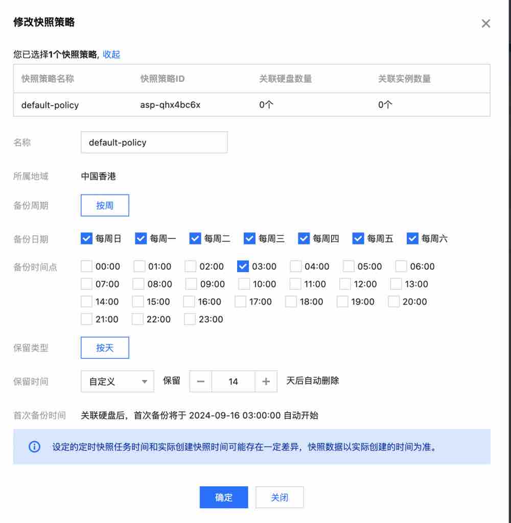Viewport: 511px width, 523px height.
Task: Click the 关闭 cancel button
Action: [x=280, y=497]
